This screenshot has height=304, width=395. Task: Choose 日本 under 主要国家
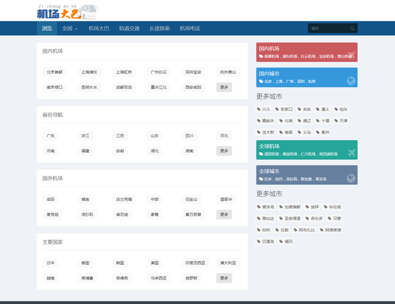point(50,263)
